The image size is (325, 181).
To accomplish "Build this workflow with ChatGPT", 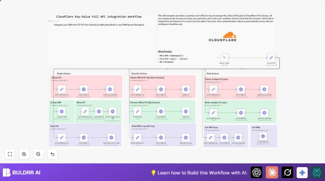I will [x=256, y=172].
